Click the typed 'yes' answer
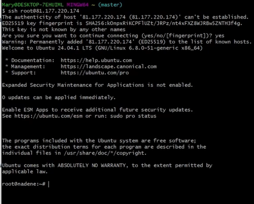This screenshot has height=204, width=254. click(219, 36)
